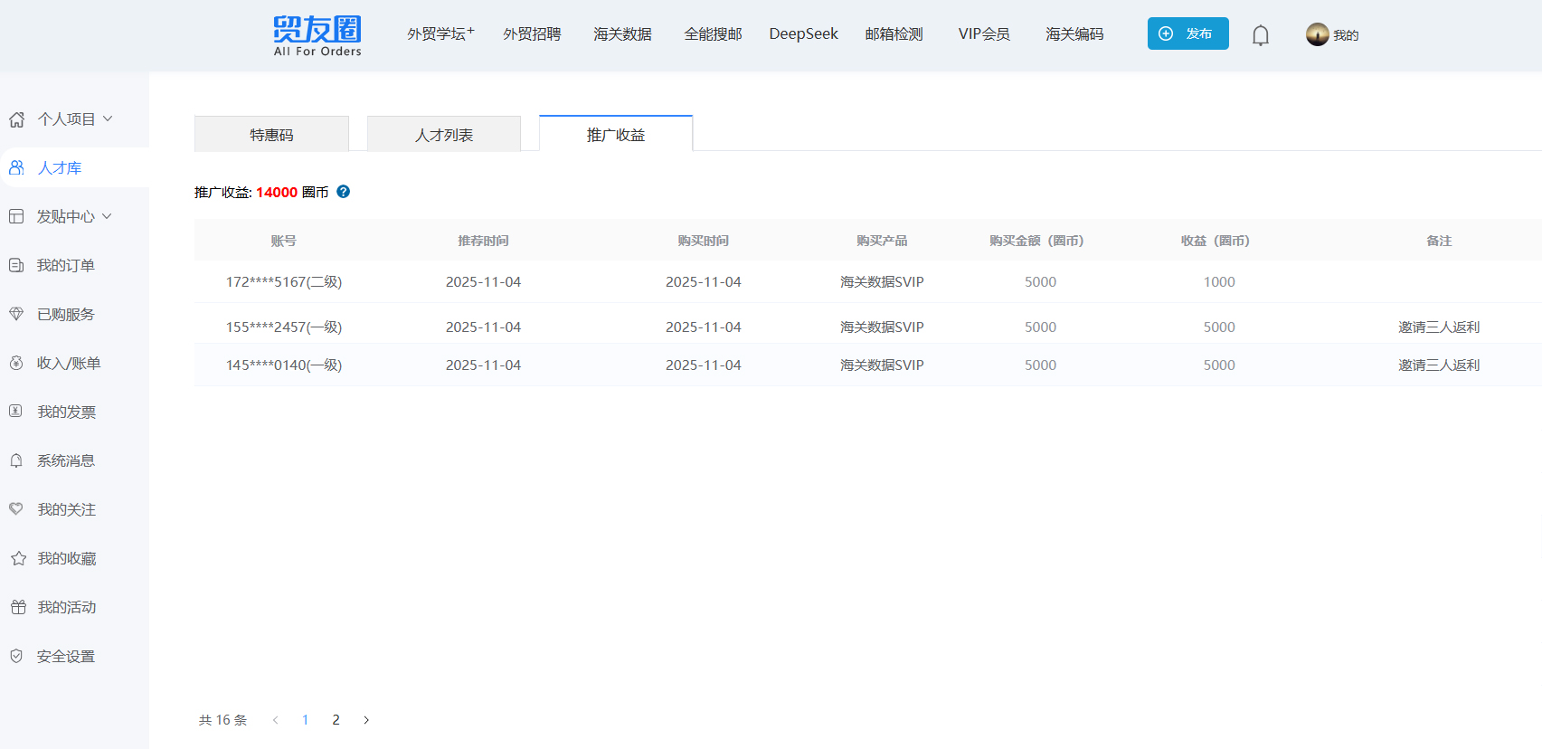Go to next page arrow
The height and width of the screenshot is (749, 1542).
pos(366,720)
